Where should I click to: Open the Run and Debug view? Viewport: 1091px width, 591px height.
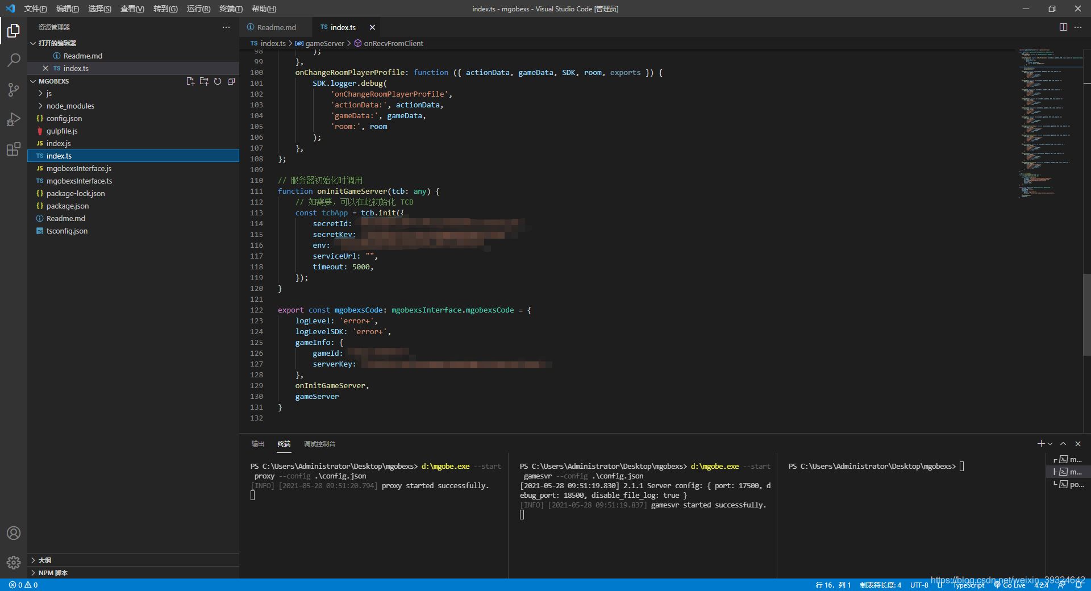click(x=14, y=119)
